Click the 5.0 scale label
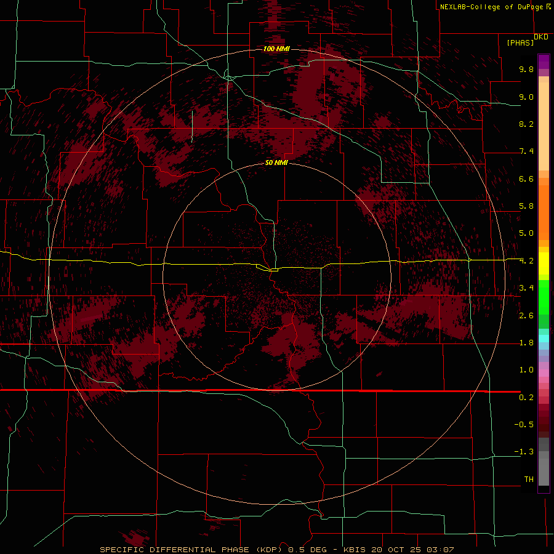 [526, 233]
